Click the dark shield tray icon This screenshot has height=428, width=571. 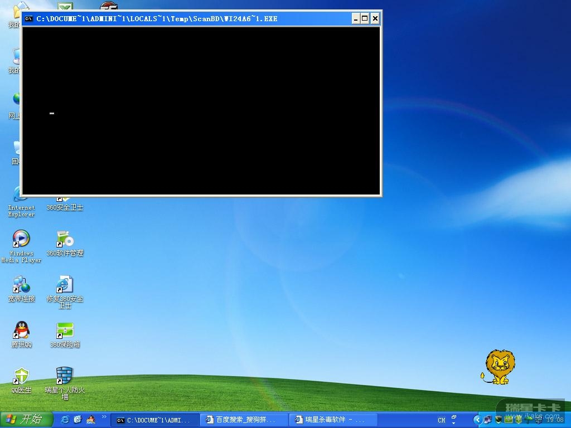point(499,420)
